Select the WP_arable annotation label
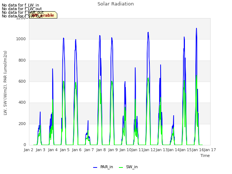Screen dimensions: 232x174 (43, 15)
